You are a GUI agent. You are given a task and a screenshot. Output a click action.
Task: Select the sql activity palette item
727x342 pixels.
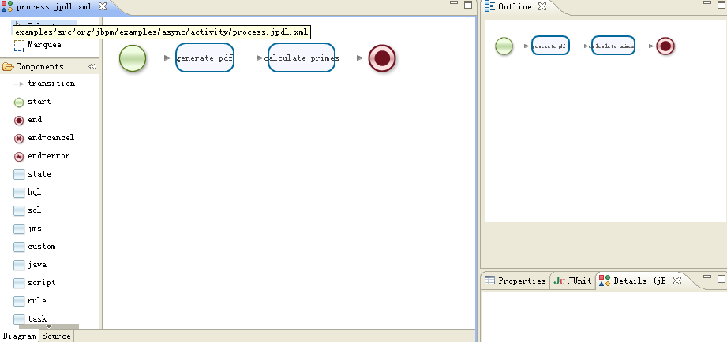28,210
